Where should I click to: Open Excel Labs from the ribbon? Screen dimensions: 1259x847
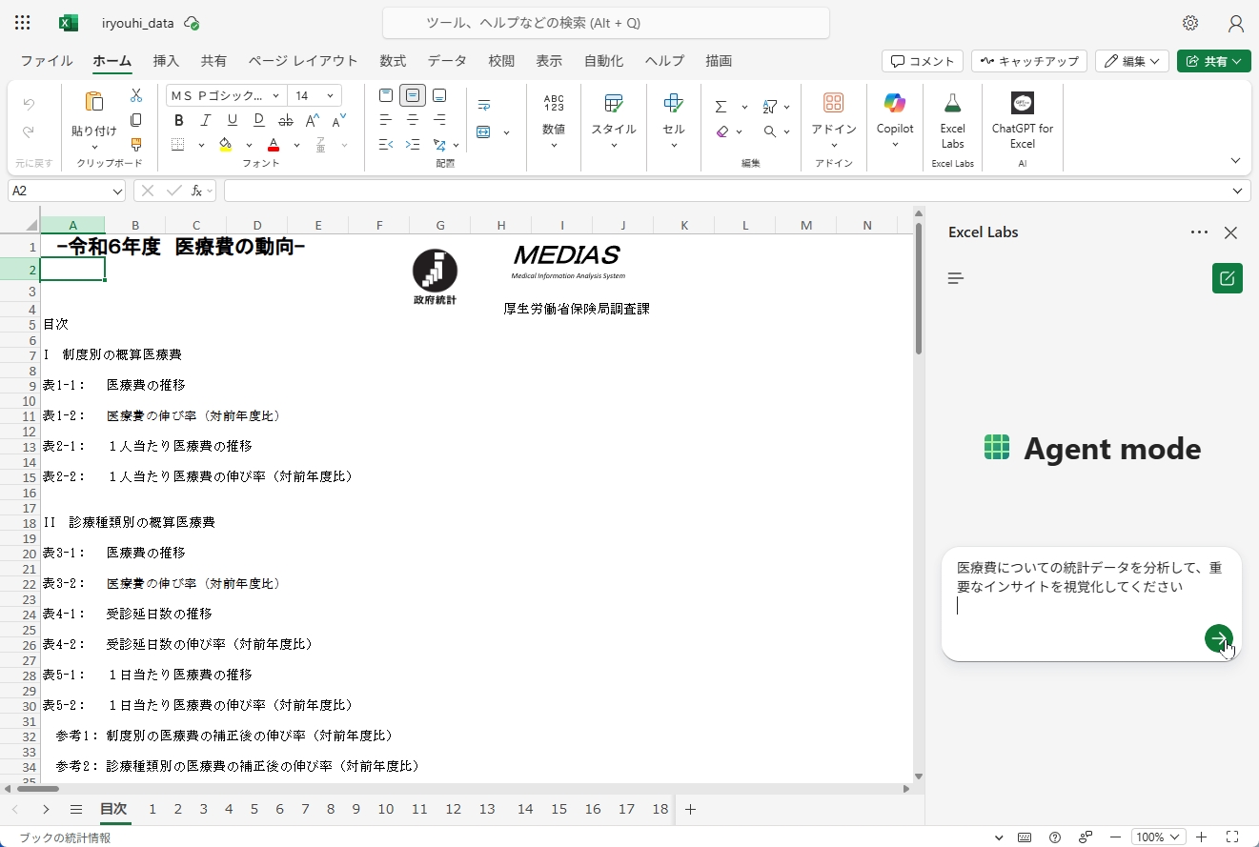click(x=952, y=119)
